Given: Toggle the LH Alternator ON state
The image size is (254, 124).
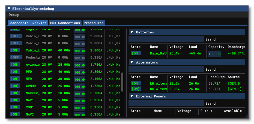Looking at the screenshot, I should pyautogui.click(x=136, y=83).
